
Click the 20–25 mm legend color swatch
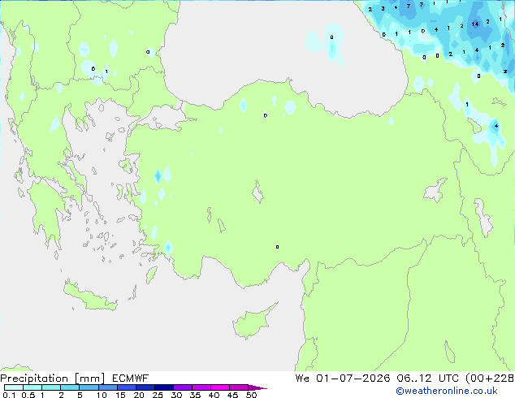click(x=145, y=387)
